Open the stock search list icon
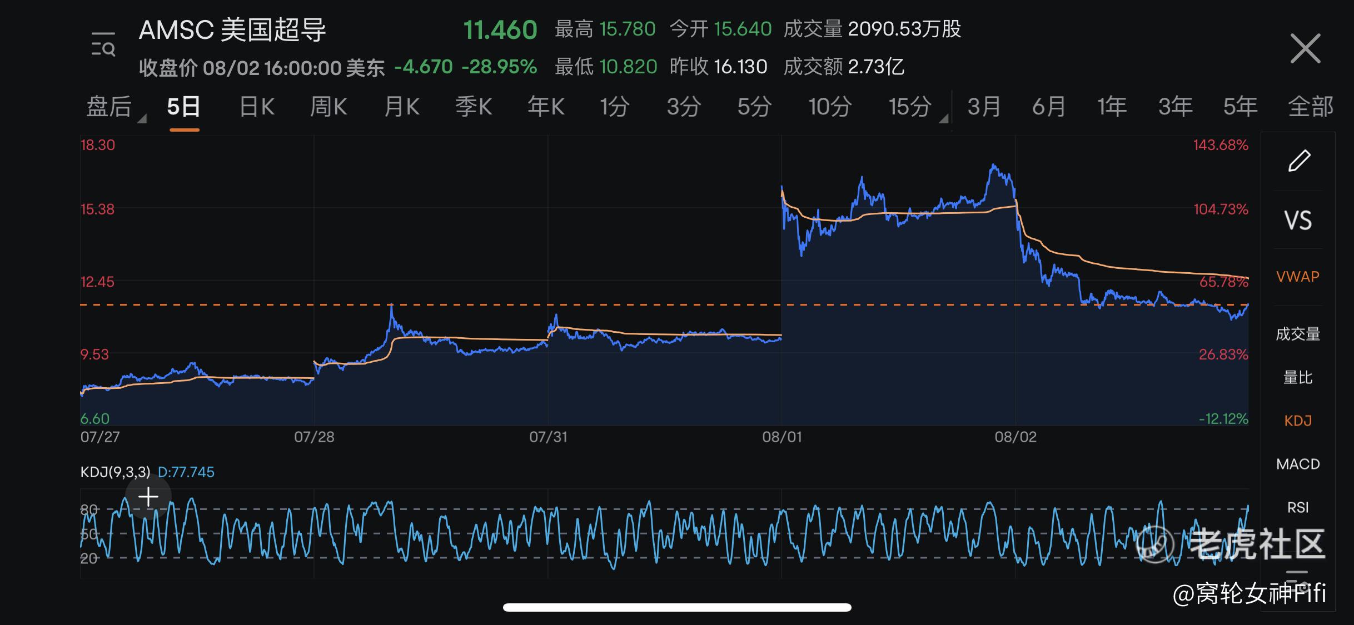The image size is (1354, 625). click(103, 44)
